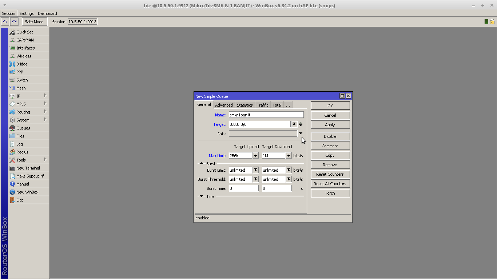Open the Switch menu
Screen dimensions: 497x279
[28, 80]
